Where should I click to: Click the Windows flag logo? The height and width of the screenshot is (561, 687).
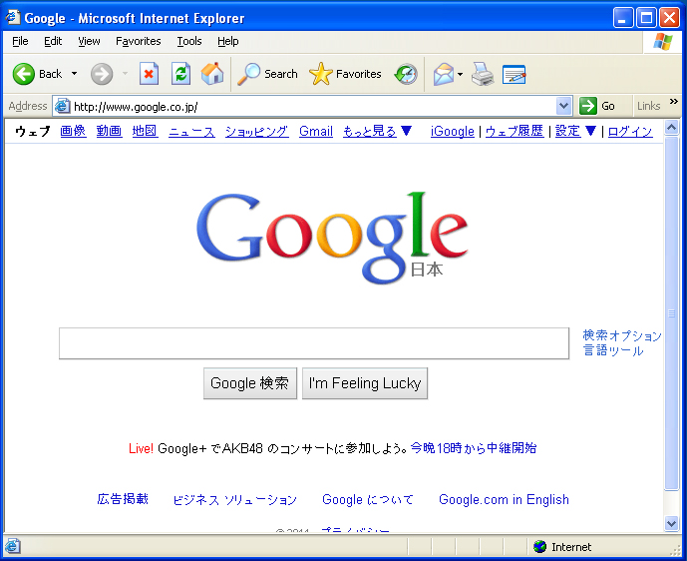tap(662, 42)
